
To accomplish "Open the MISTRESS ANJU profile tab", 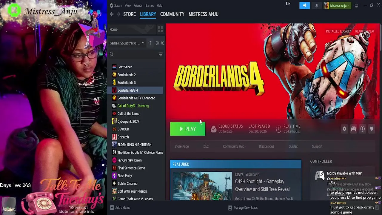I will point(204,14).
